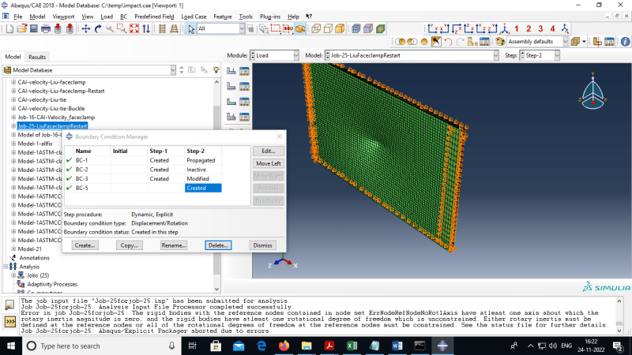Apply the isometric view icon
Screen dimensions: 632x355
coord(505,28)
